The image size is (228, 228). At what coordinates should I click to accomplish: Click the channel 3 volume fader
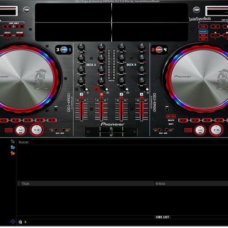(x=82, y=100)
